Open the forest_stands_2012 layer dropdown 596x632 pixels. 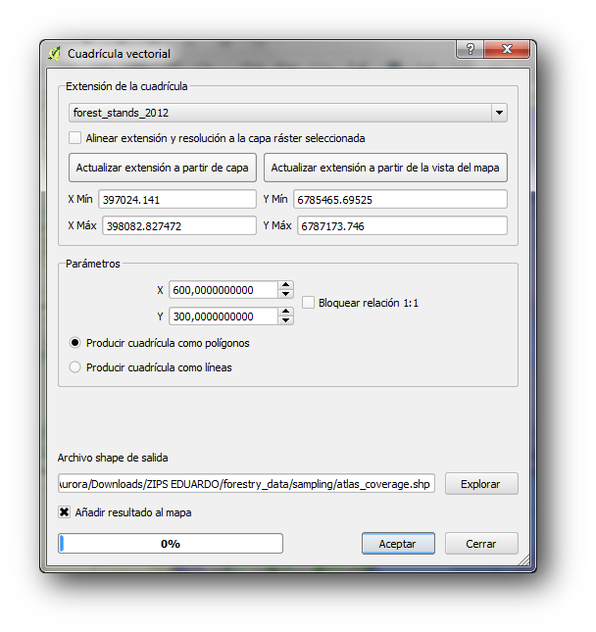point(499,113)
